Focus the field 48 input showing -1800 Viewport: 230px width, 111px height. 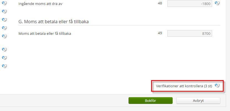click(x=190, y=4)
